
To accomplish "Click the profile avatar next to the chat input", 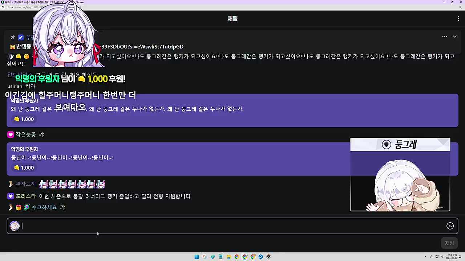I will coord(15,226).
